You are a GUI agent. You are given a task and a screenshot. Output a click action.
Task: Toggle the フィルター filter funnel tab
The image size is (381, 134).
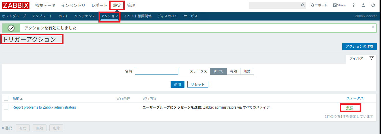pyautogui.click(x=361, y=58)
